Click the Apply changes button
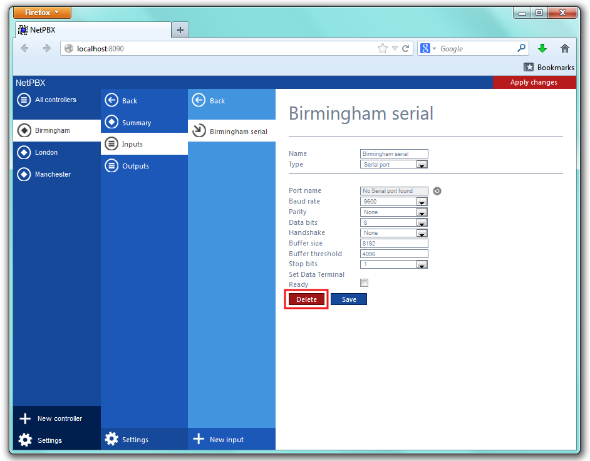 534,82
